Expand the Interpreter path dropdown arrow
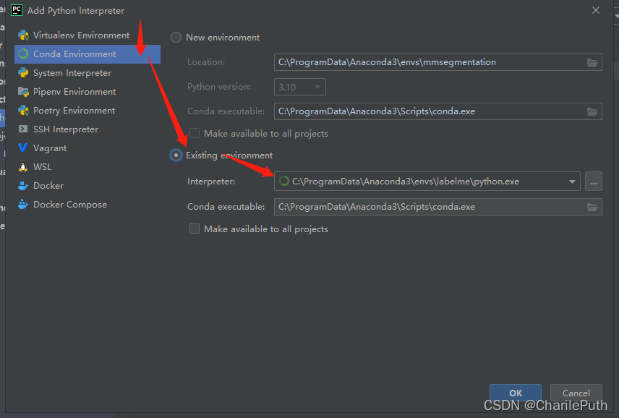The height and width of the screenshot is (418, 619). [571, 182]
